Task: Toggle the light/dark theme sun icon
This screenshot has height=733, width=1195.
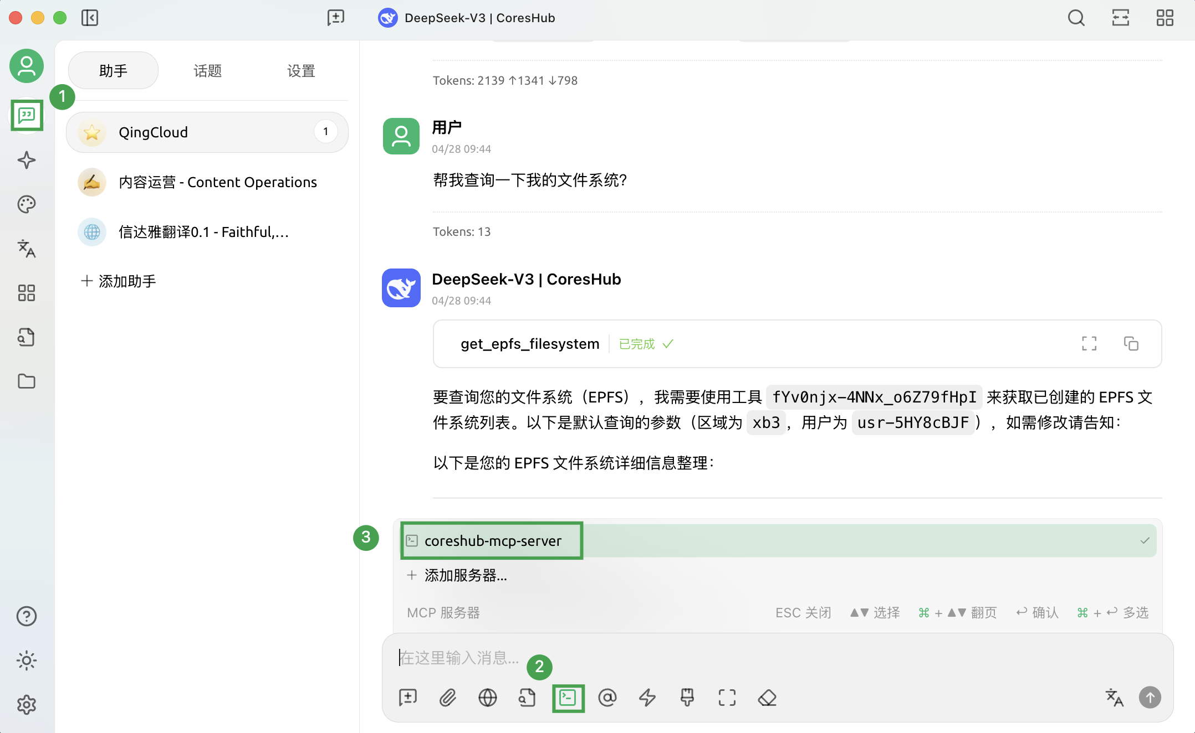Action: 26,660
